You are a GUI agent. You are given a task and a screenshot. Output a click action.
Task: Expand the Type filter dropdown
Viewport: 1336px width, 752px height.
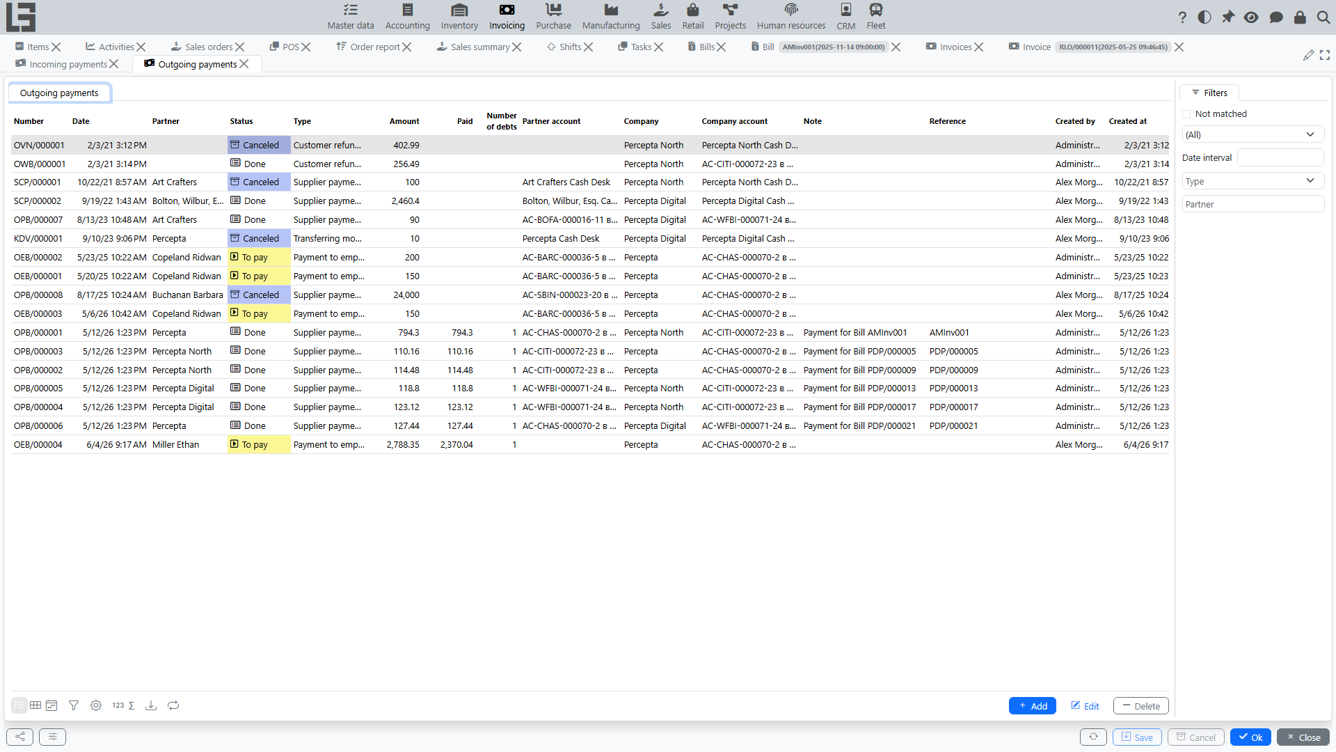tap(1252, 181)
